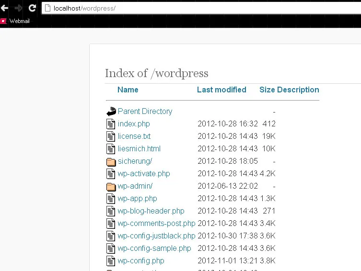Open liesmich.html link
This screenshot has width=361, height=271.
[x=139, y=148]
